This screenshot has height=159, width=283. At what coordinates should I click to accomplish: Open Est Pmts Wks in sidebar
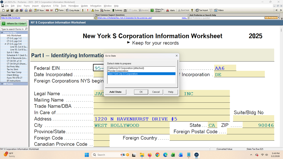[13, 66]
